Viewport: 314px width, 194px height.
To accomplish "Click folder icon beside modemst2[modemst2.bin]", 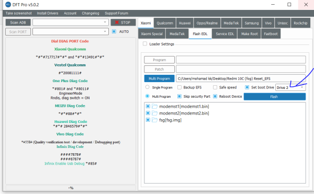I will [x=154, y=113].
